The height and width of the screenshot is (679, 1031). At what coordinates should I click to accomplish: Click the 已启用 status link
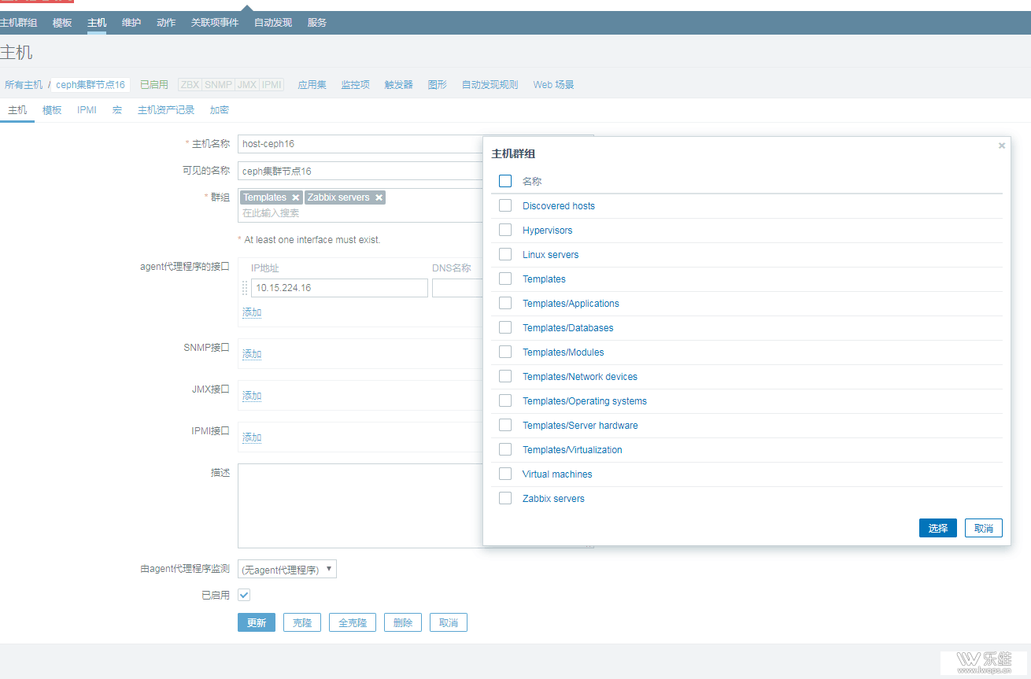[x=154, y=84]
